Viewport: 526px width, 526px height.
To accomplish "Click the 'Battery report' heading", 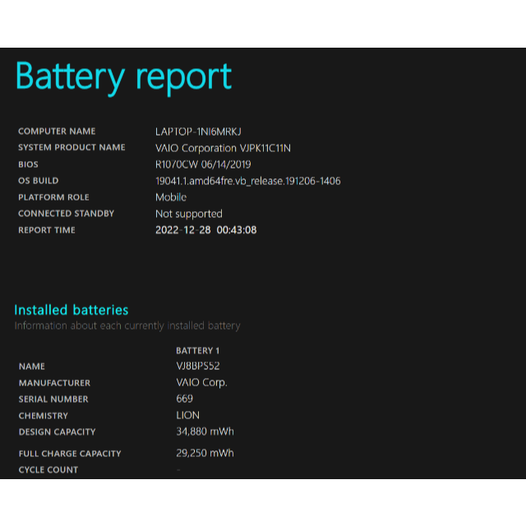I will tap(123, 77).
